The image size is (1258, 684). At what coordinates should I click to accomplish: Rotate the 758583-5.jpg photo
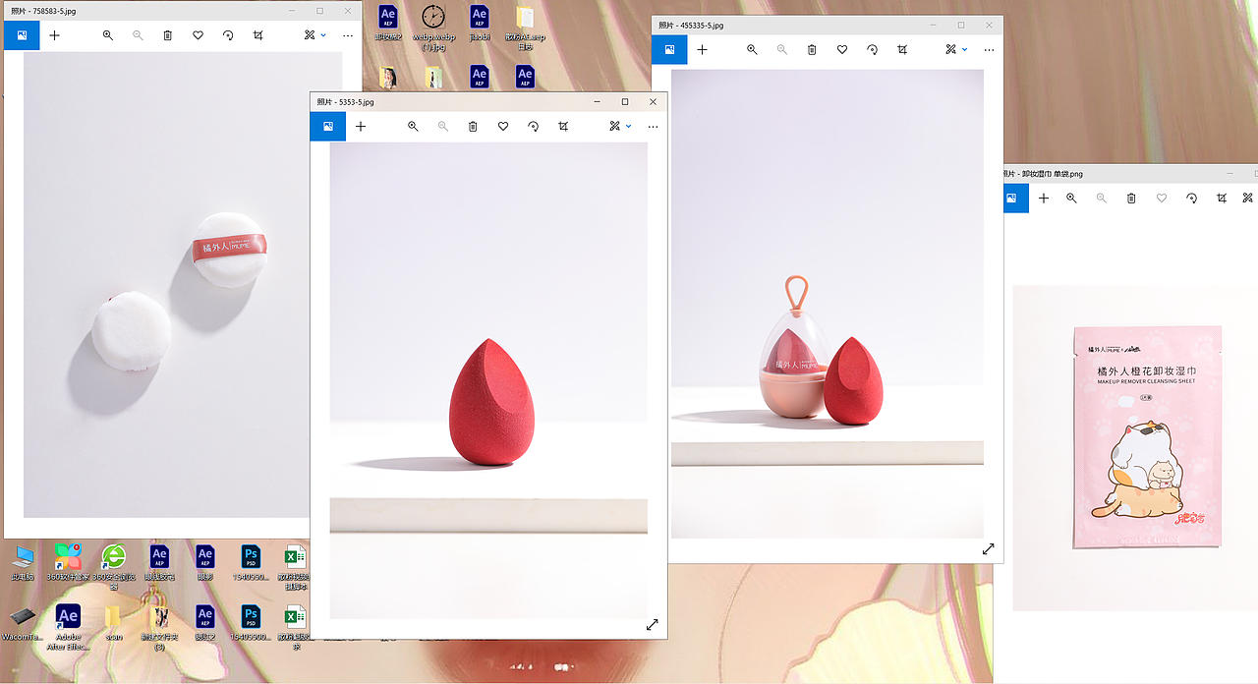228,35
